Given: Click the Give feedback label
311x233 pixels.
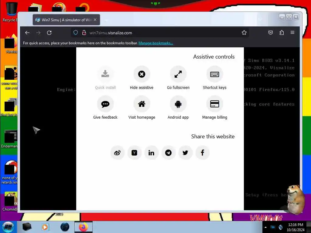Looking at the screenshot, I should [105, 117].
